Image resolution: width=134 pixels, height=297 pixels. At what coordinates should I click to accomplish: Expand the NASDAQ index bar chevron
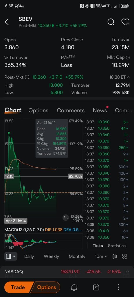coord(128,271)
